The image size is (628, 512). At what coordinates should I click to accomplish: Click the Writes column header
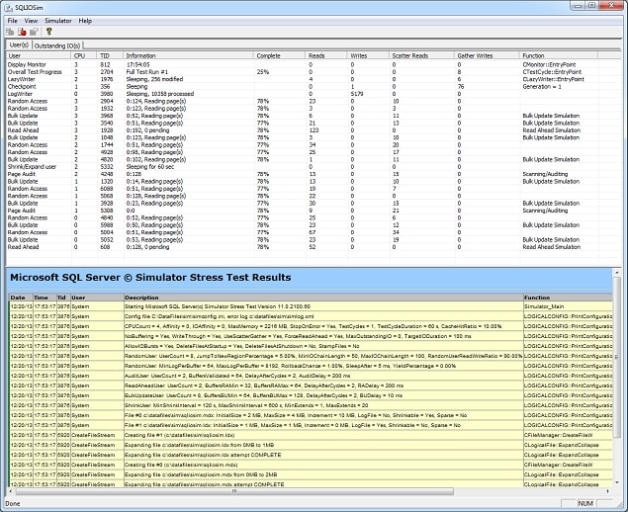tap(369, 55)
